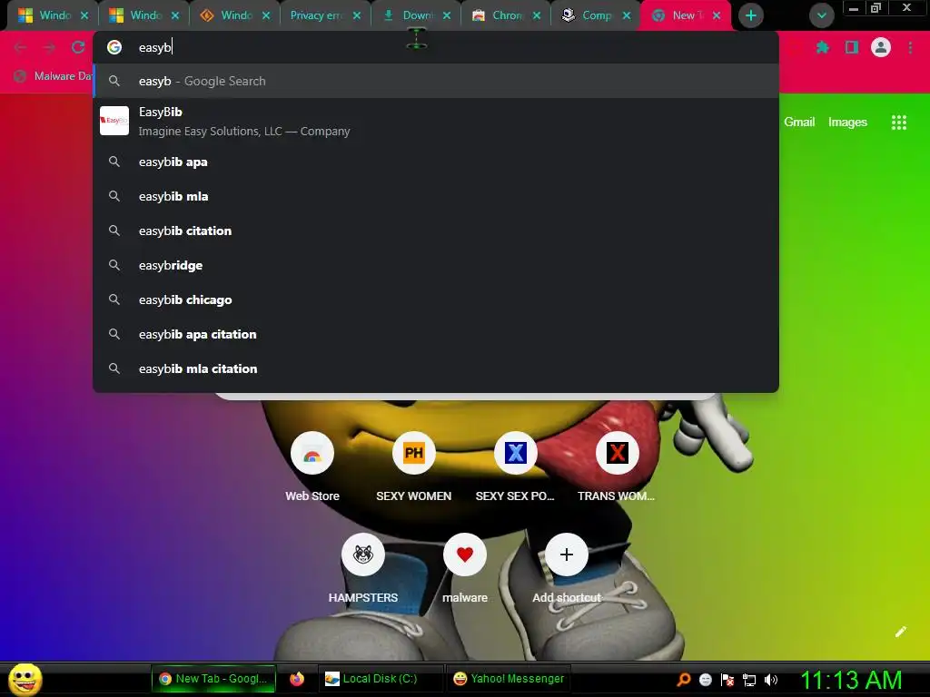Open the Web Store shortcut

(312, 454)
